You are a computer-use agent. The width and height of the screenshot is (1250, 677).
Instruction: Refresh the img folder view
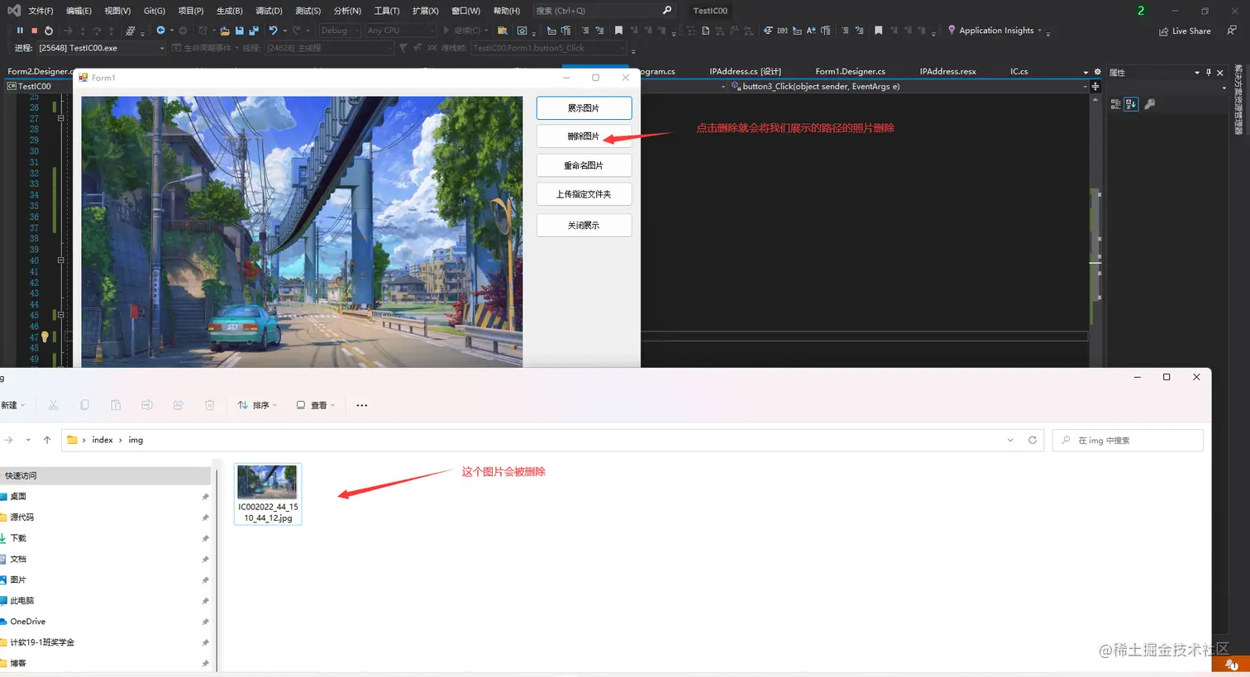pos(1033,440)
